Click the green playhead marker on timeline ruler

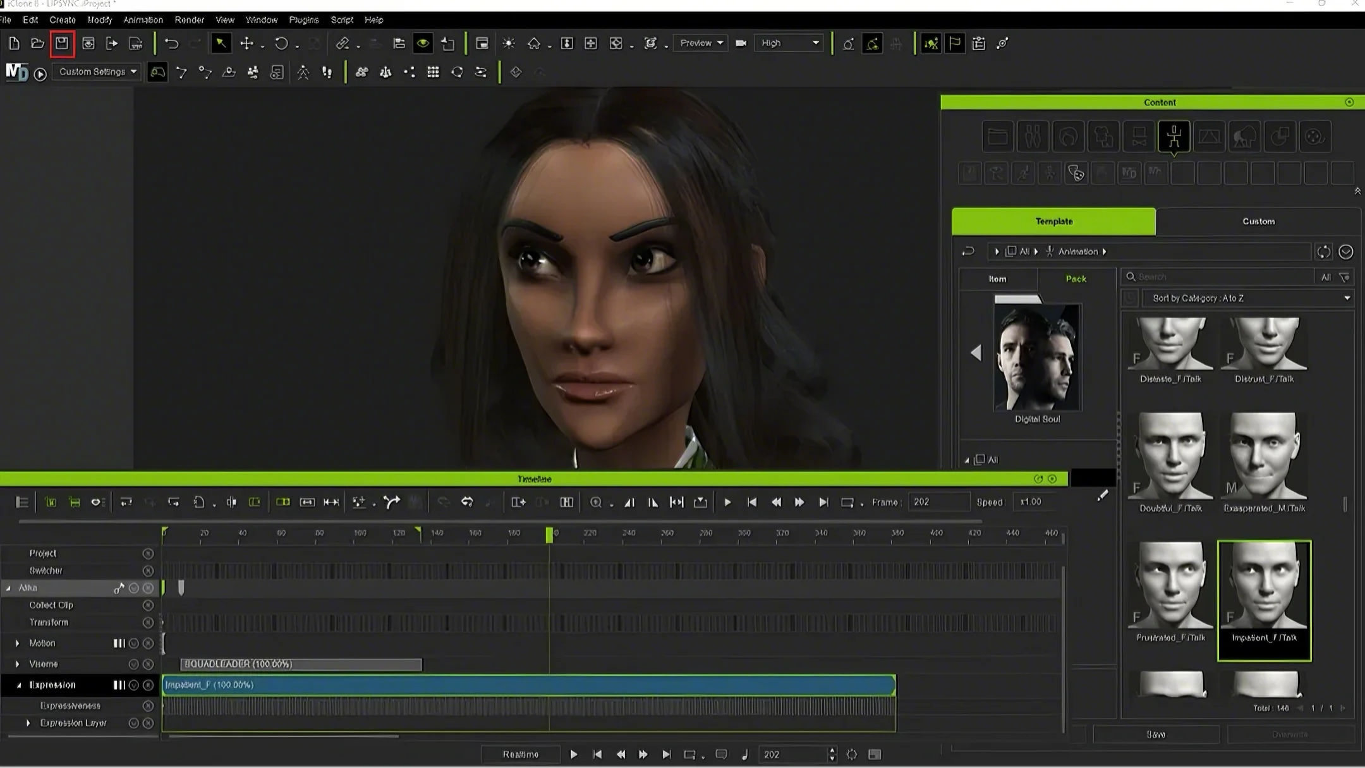549,535
